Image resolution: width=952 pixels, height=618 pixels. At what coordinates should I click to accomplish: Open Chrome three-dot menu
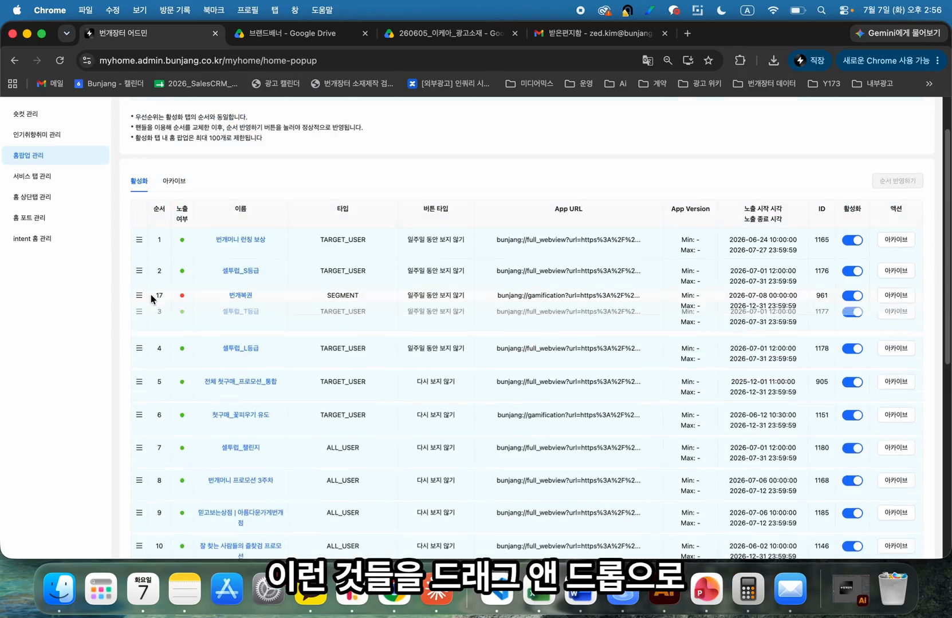[938, 60]
